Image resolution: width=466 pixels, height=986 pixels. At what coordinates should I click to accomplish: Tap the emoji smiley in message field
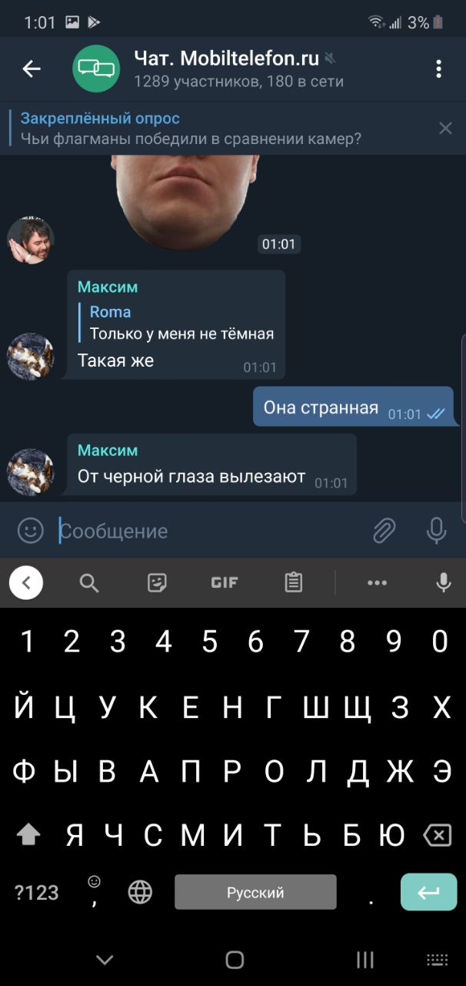pos(31,531)
